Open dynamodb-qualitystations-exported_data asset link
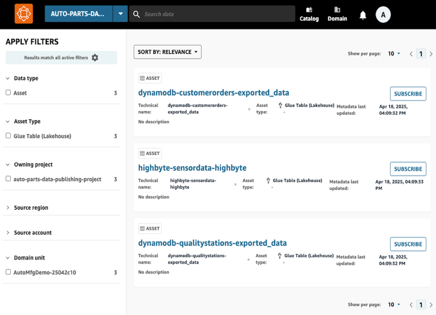The height and width of the screenshot is (315, 436). 212,243
